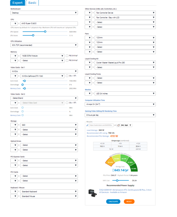Viewport: 177px width, 217px height.
Task: Click the 410 W recommended wattage value
Action: click(114, 136)
